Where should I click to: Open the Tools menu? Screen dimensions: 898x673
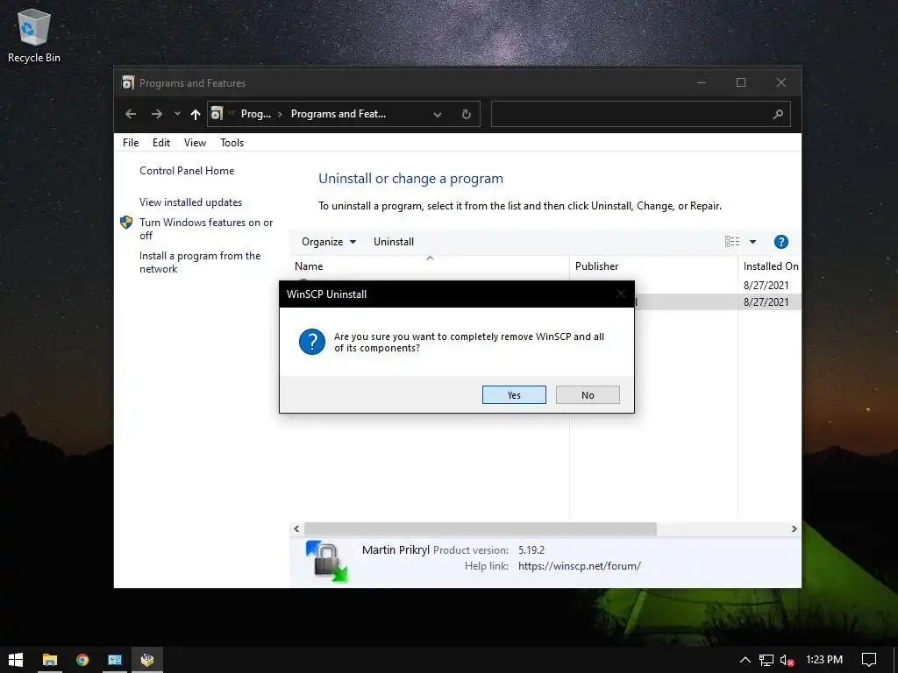click(x=232, y=143)
